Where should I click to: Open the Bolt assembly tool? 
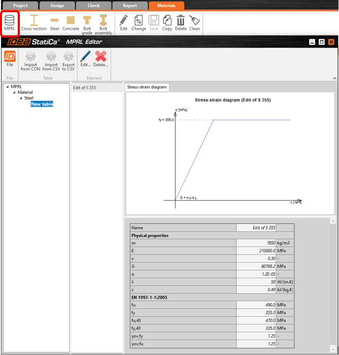tap(103, 23)
